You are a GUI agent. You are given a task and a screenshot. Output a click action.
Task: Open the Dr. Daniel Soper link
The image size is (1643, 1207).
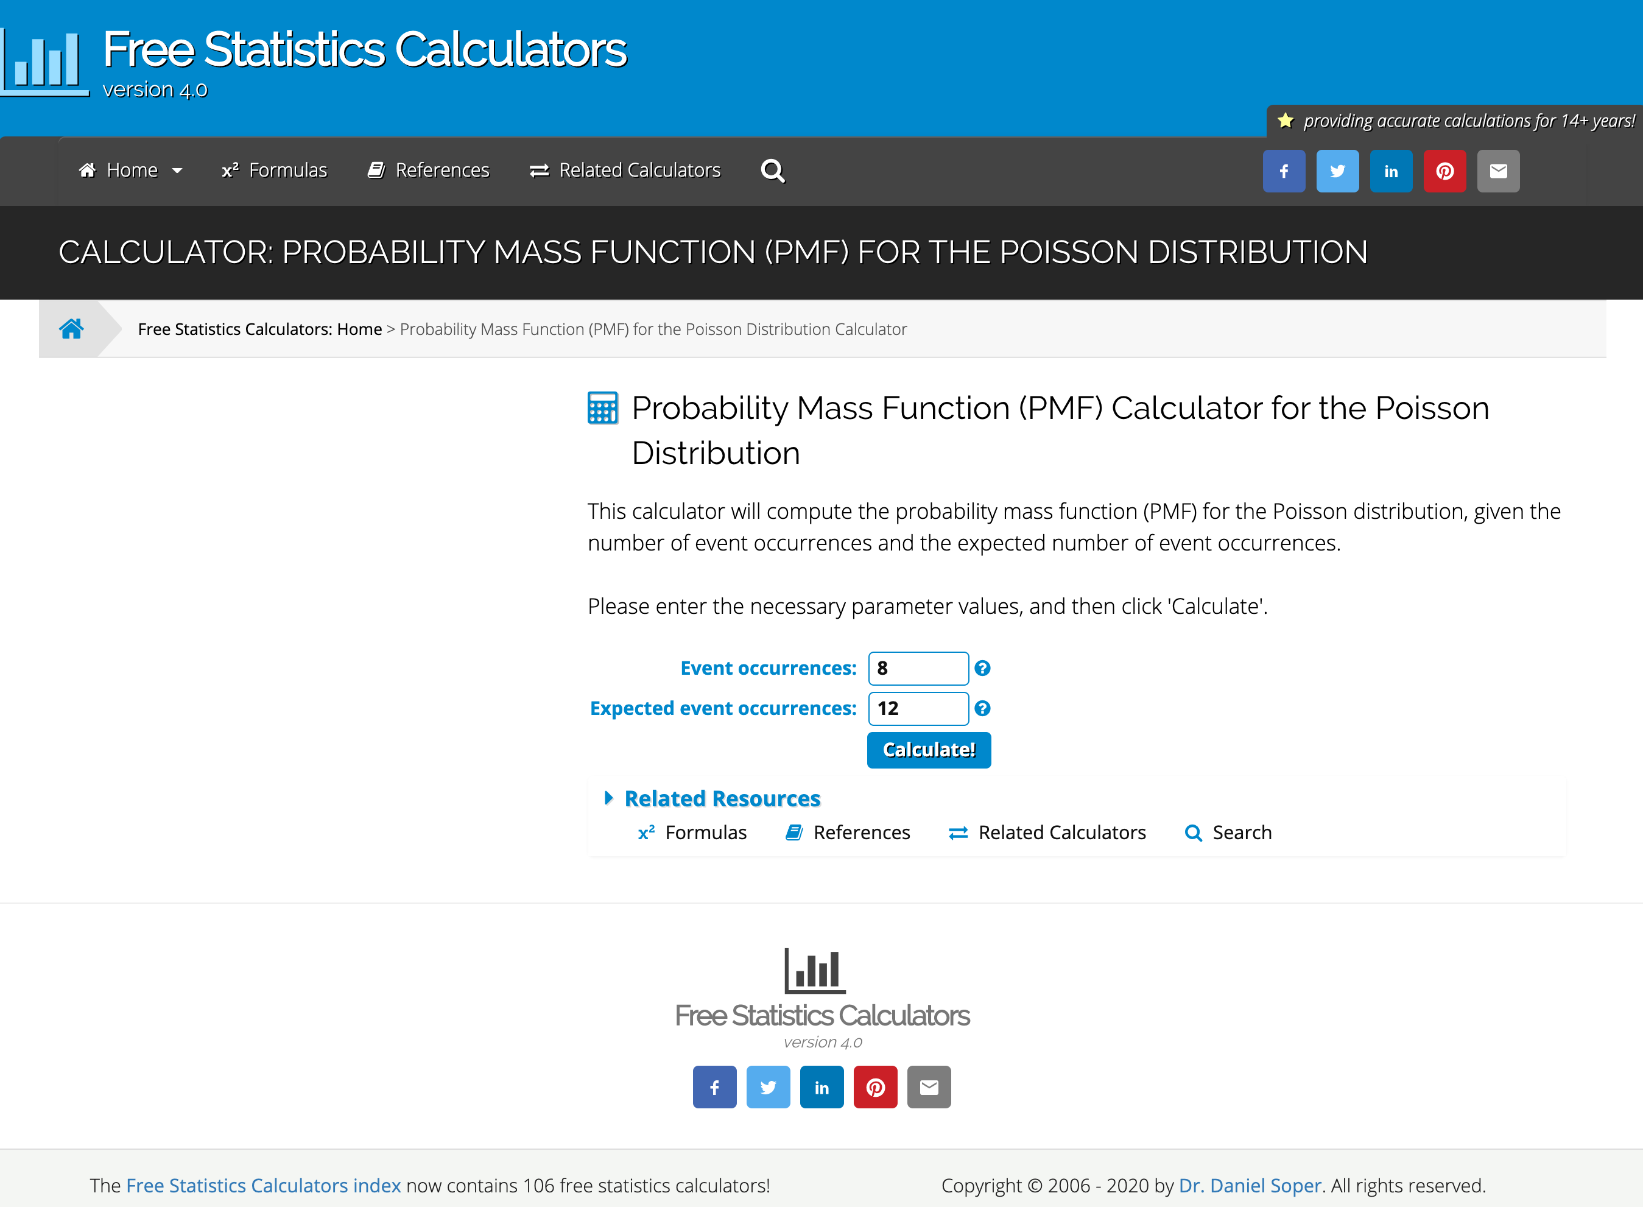pos(1250,1185)
